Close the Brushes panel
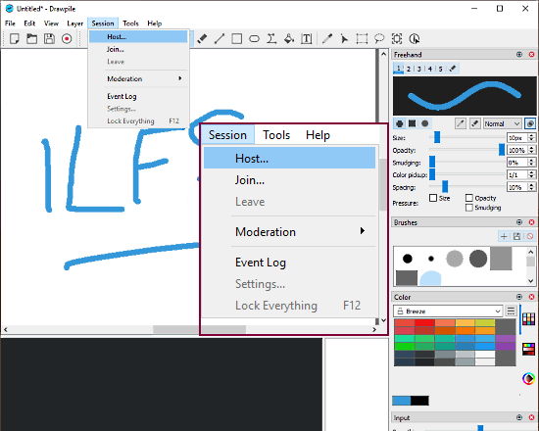The image size is (539, 431). 531,222
